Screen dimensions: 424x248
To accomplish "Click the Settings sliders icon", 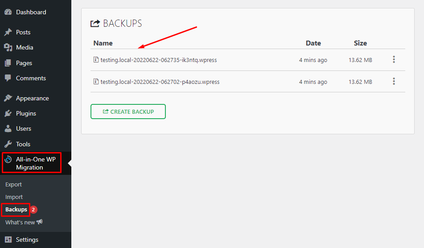I will coord(8,240).
